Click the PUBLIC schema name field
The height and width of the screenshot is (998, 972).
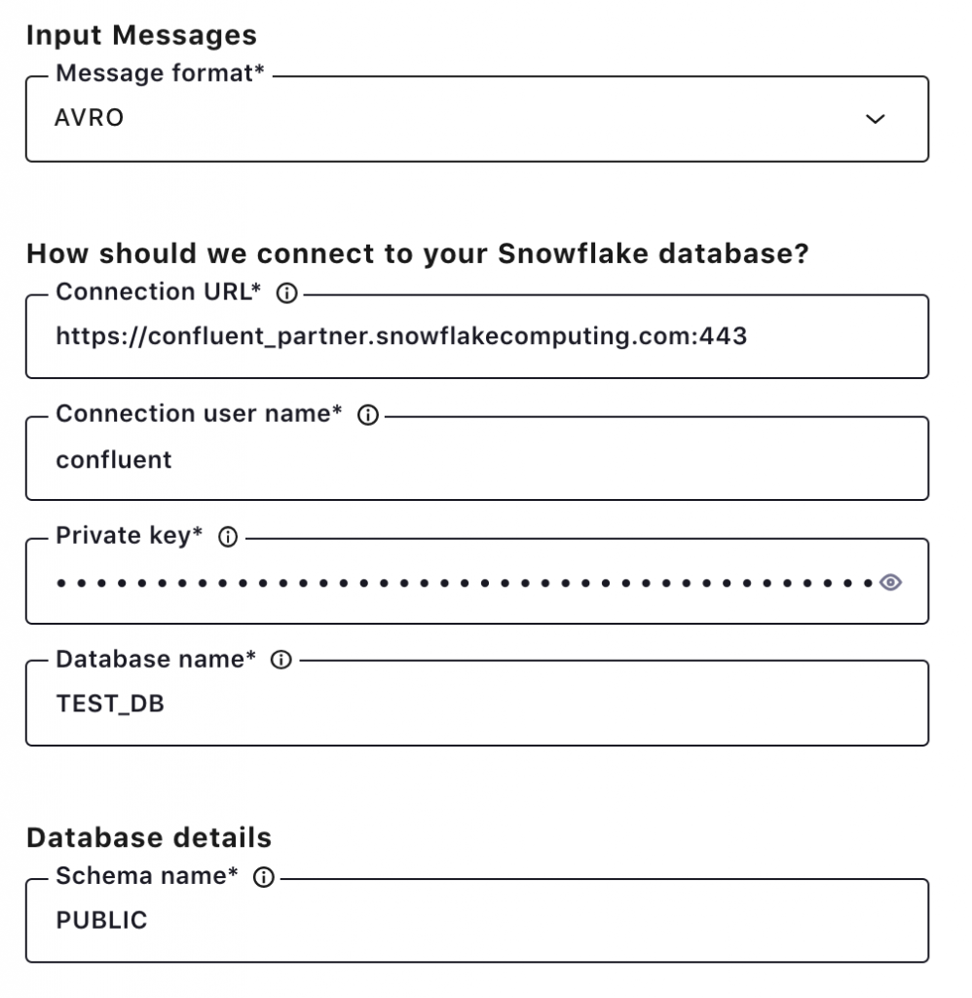click(101, 921)
